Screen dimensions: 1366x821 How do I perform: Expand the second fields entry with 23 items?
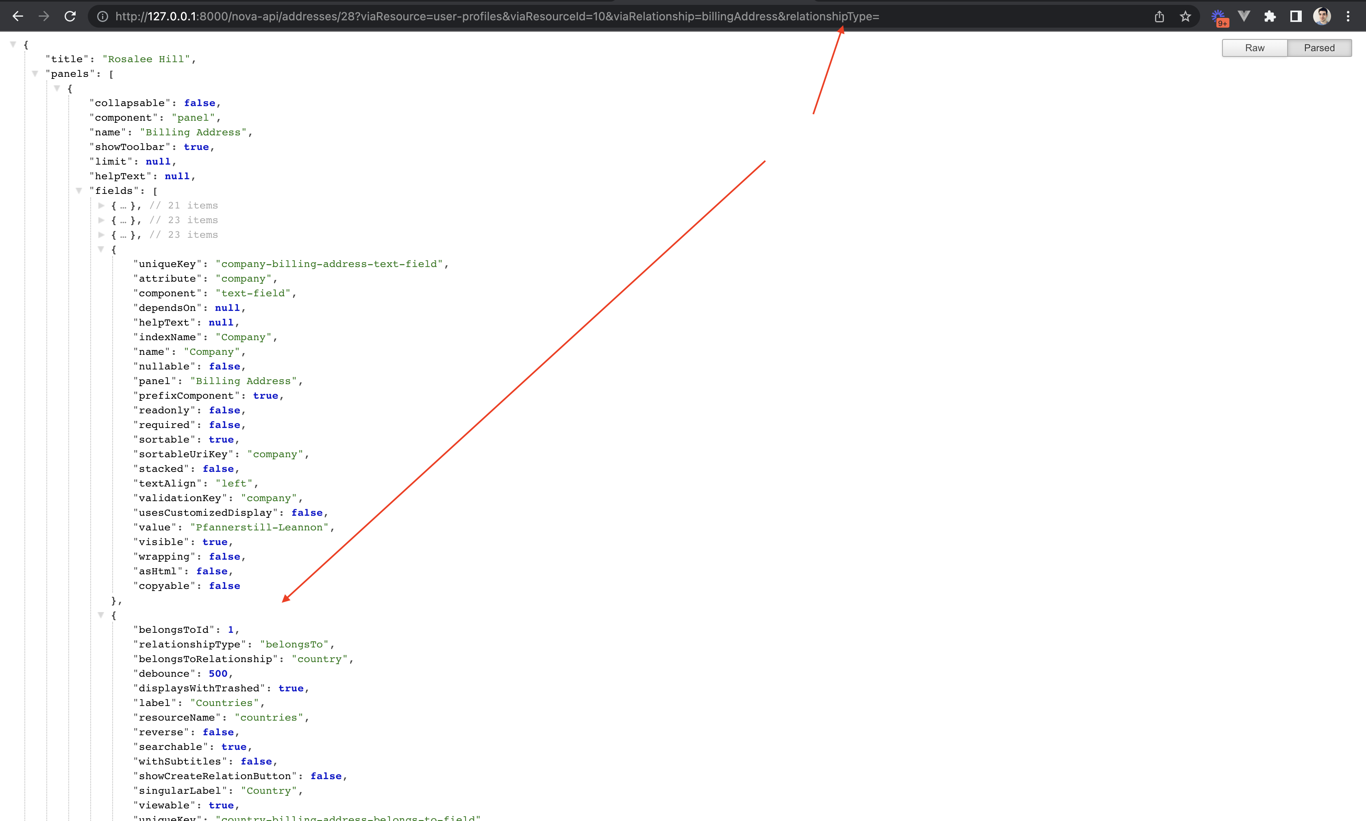coord(102,219)
